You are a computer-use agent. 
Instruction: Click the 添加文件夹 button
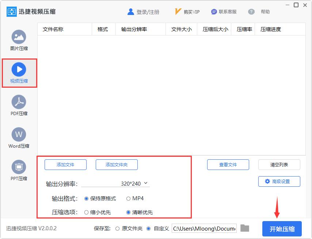pos(117,164)
